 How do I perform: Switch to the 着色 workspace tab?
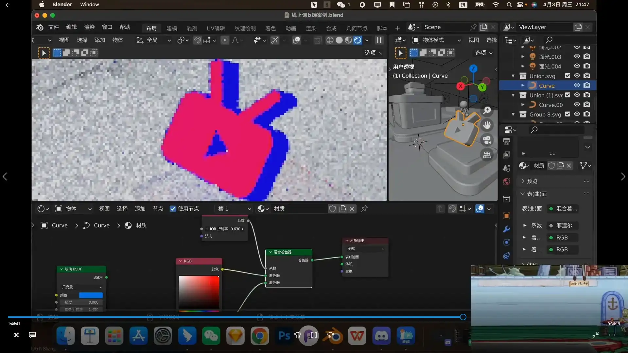pyautogui.click(x=270, y=28)
